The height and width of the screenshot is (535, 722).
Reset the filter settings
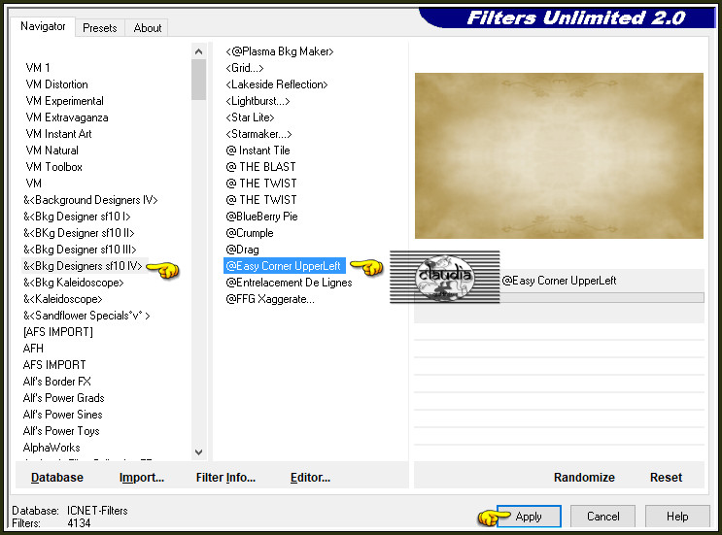(x=666, y=478)
